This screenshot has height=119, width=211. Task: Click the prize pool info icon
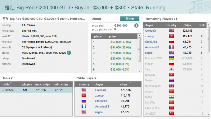tap(136, 25)
